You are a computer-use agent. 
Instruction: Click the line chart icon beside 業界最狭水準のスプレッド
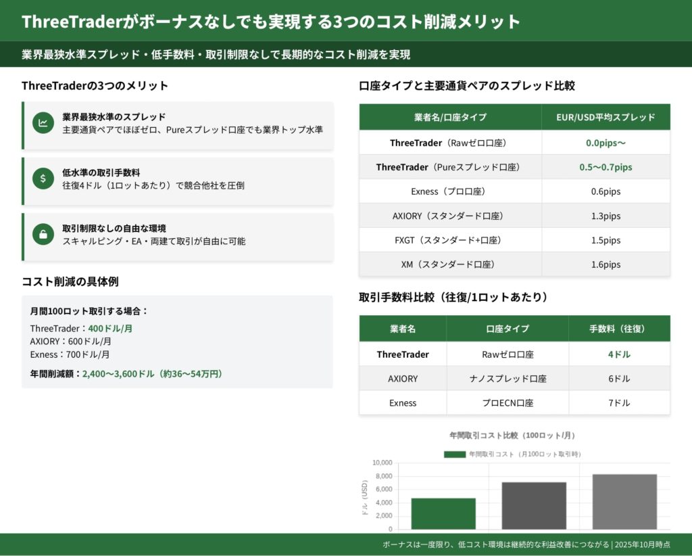click(x=43, y=123)
